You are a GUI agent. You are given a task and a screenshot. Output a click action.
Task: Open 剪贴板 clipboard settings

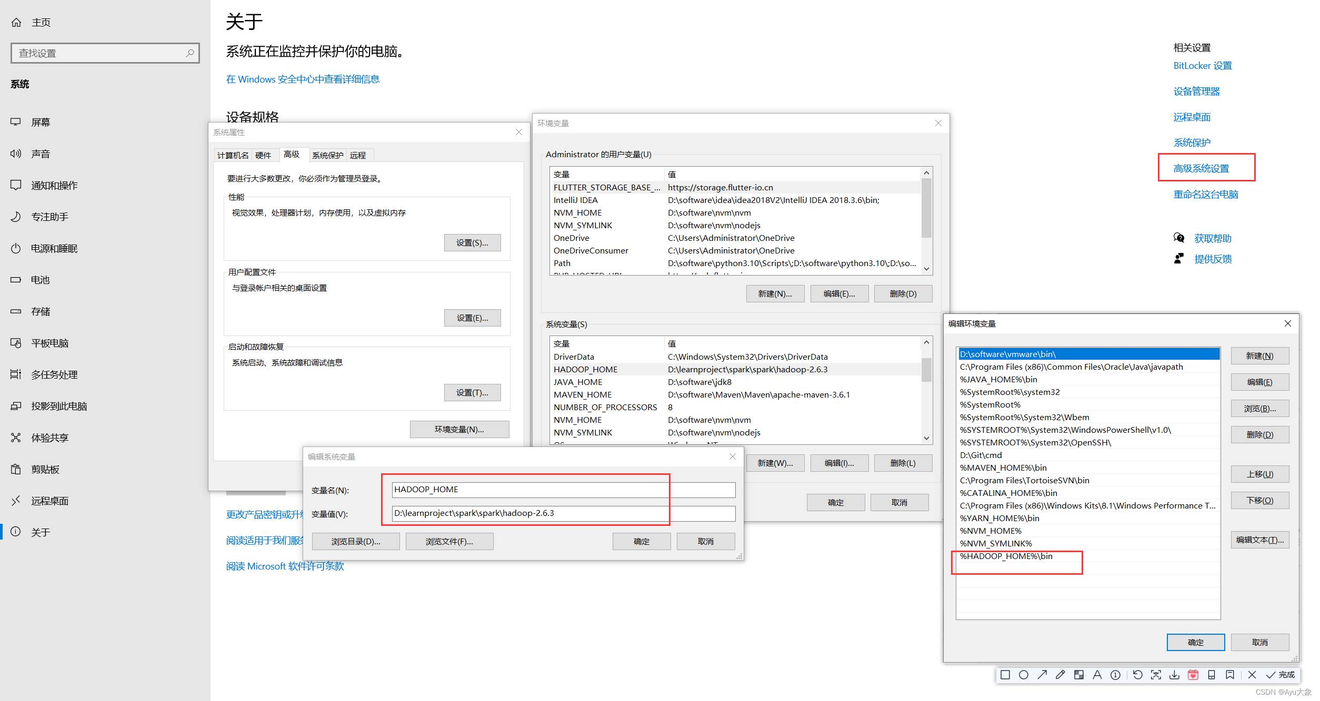pos(35,469)
